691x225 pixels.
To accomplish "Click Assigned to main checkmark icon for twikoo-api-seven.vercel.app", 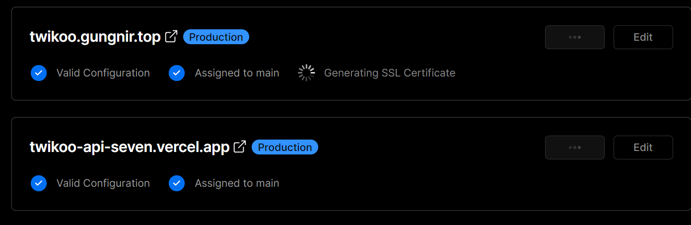I will [177, 183].
